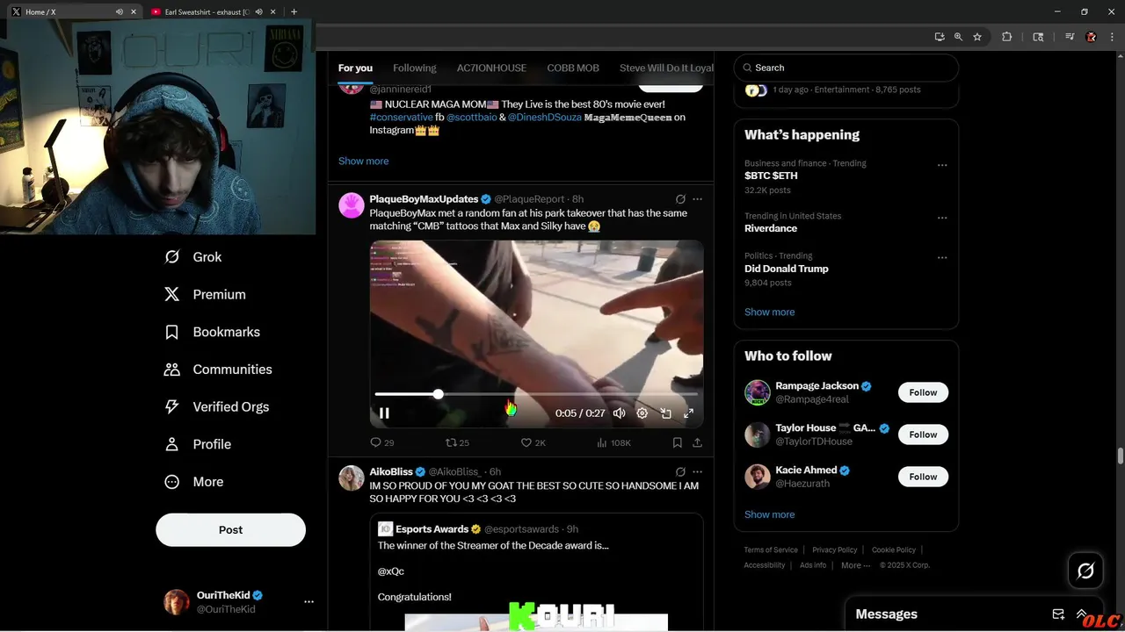Open AikoBliss profile avatar

point(352,478)
